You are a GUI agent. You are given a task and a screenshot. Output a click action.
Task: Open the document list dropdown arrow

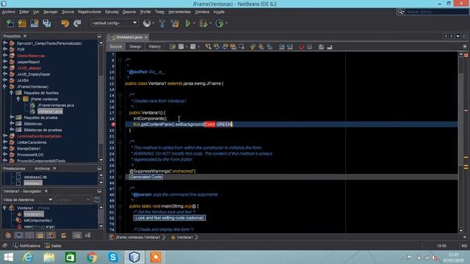(x=458, y=36)
